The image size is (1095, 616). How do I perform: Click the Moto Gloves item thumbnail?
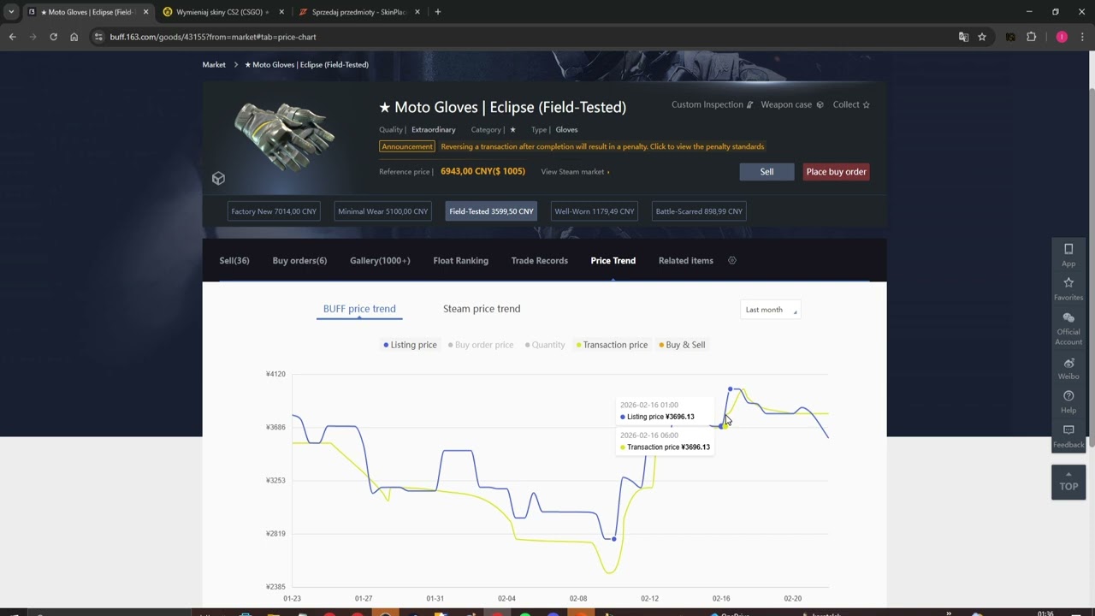tap(284, 135)
